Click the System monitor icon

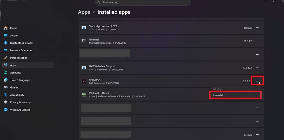(6, 35)
